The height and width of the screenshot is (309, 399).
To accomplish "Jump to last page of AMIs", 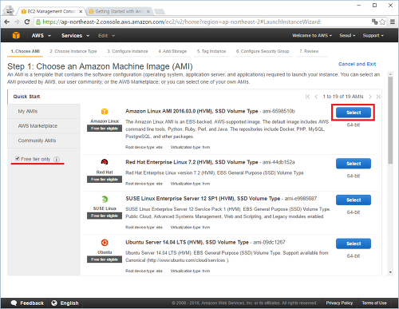I will pos(378,97).
